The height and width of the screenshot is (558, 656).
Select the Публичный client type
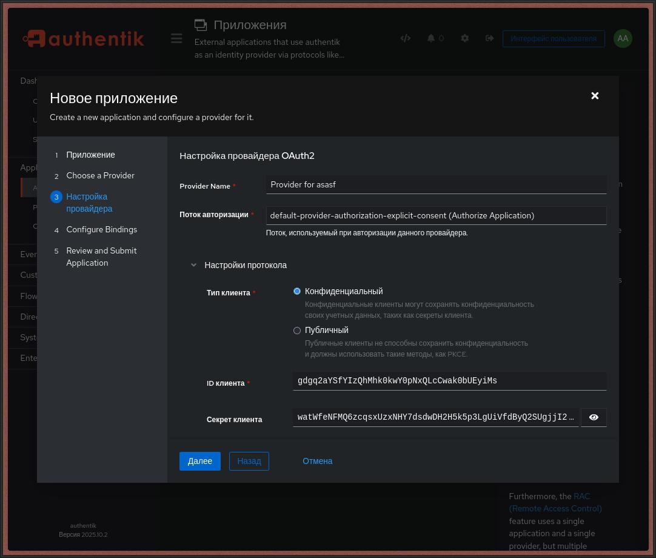click(297, 331)
